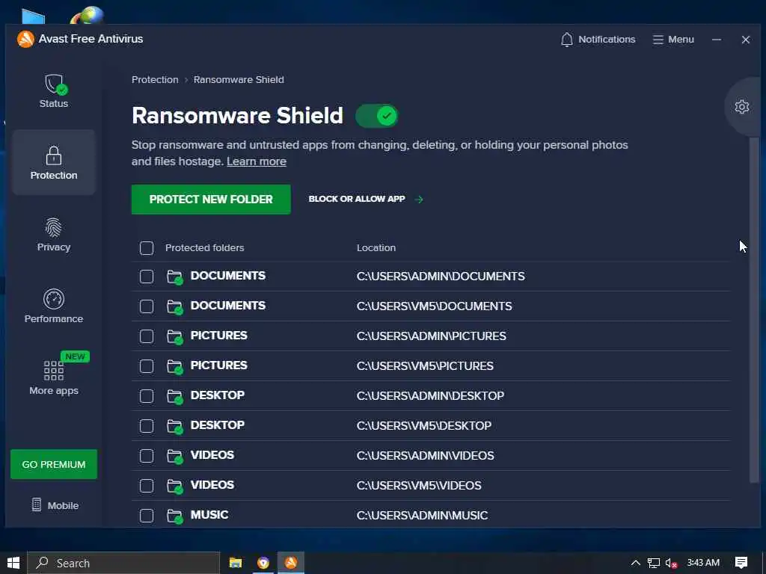Click the Protection breadcrumb link
766x574 pixels.
[x=155, y=79]
